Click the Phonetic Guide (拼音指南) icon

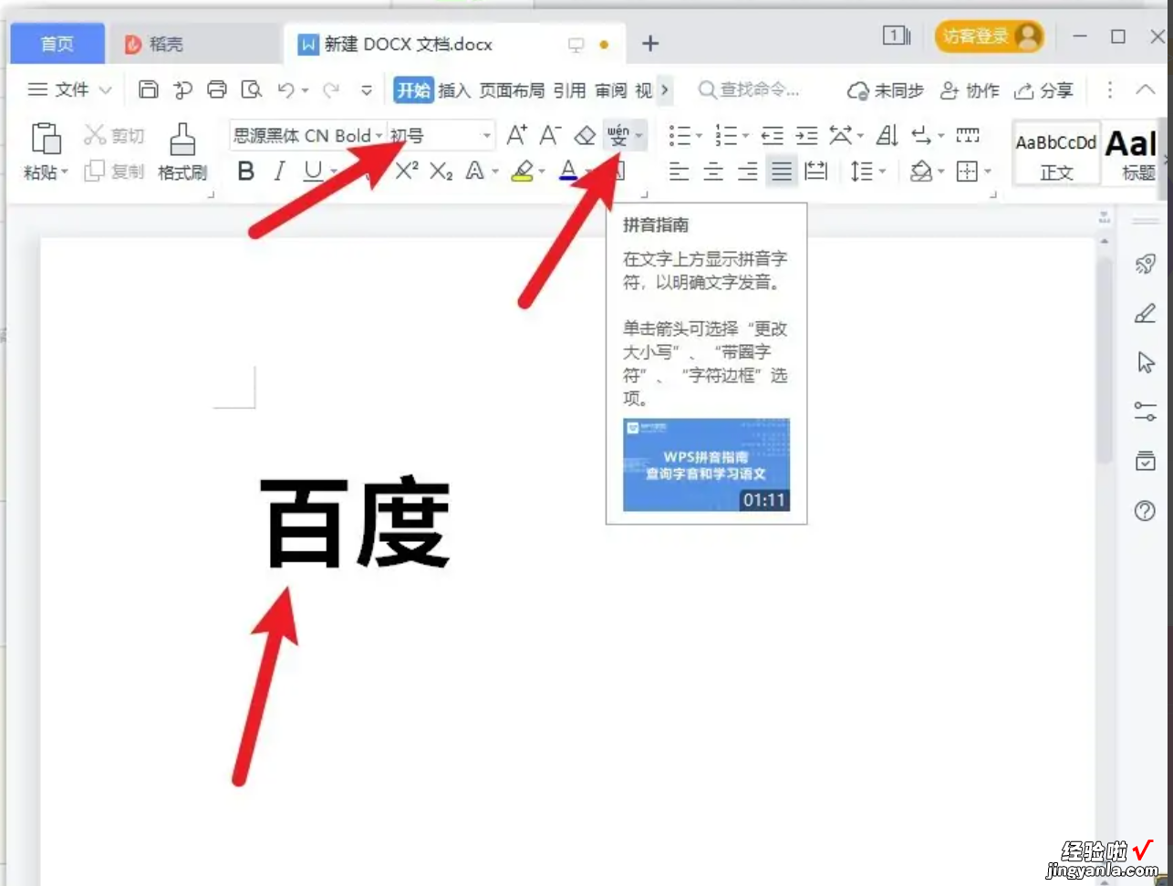tap(618, 136)
